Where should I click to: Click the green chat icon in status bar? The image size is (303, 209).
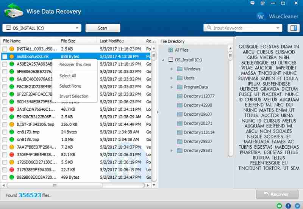click(279, 206)
